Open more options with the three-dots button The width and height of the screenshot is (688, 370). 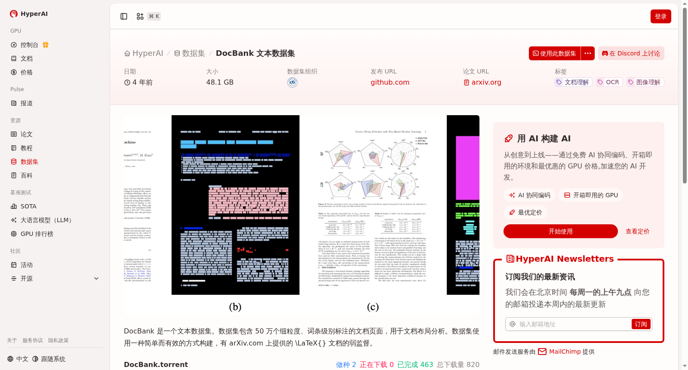coord(588,53)
